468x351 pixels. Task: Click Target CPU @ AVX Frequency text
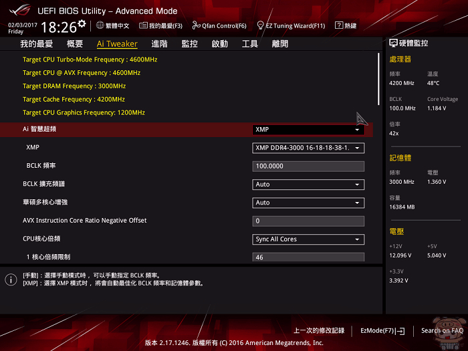[x=82, y=73]
